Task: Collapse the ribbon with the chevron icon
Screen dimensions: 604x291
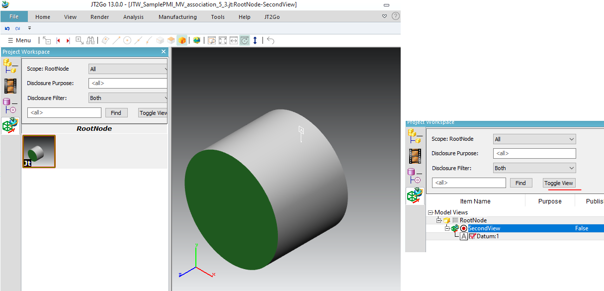Action: click(384, 16)
